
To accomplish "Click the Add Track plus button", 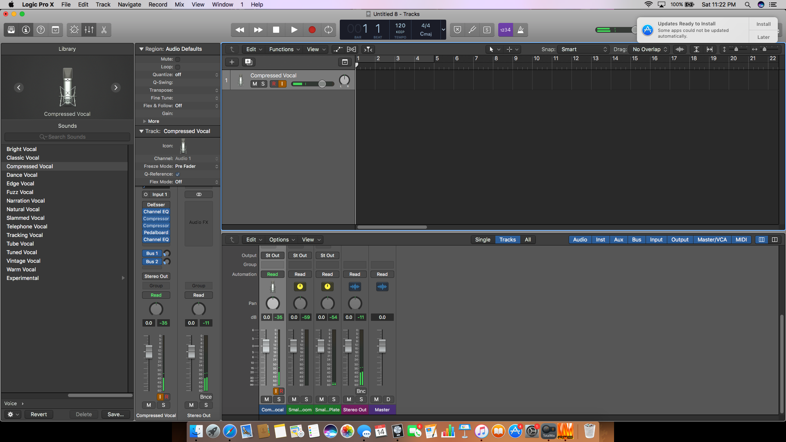I will tap(232, 62).
